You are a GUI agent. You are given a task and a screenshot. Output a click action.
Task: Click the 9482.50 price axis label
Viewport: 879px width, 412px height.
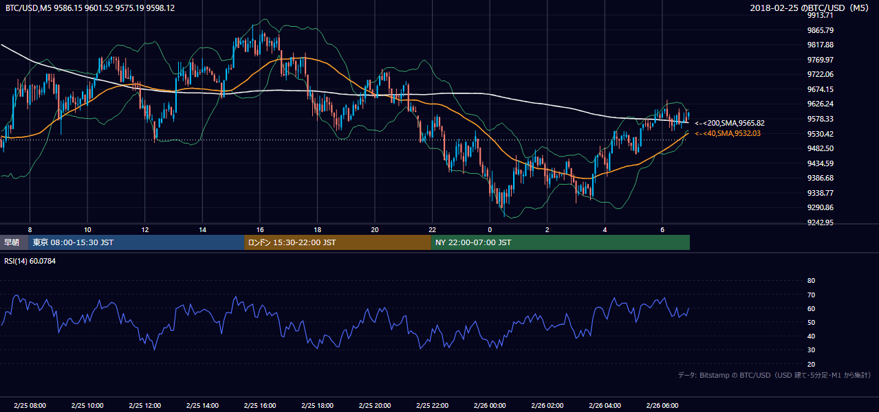(x=821, y=148)
